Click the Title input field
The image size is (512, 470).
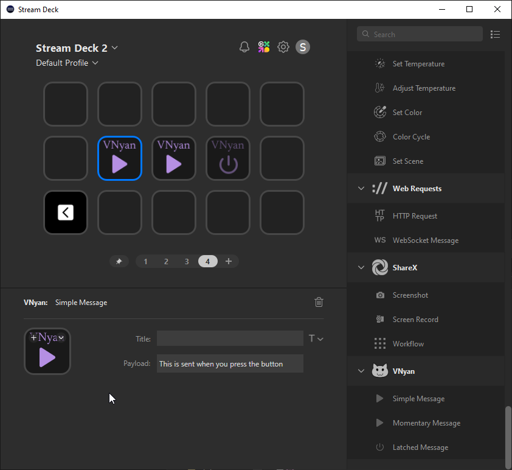coord(230,338)
